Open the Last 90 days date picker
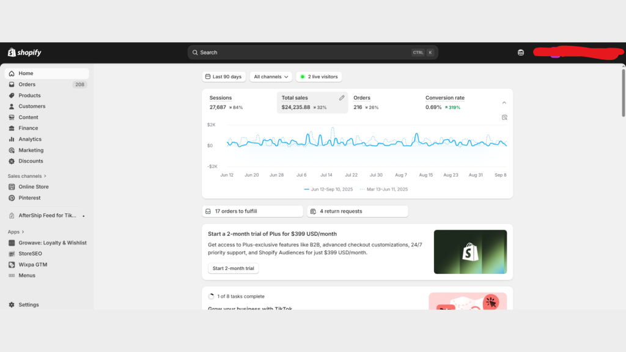Image resolution: width=626 pixels, height=352 pixels. tap(223, 77)
